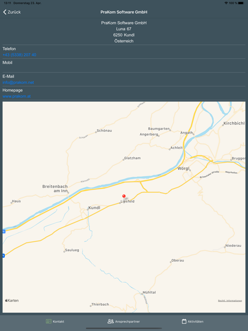Tap the people icon beside Ansprechpartner
This screenshot has width=248, height=331.
(111, 321)
